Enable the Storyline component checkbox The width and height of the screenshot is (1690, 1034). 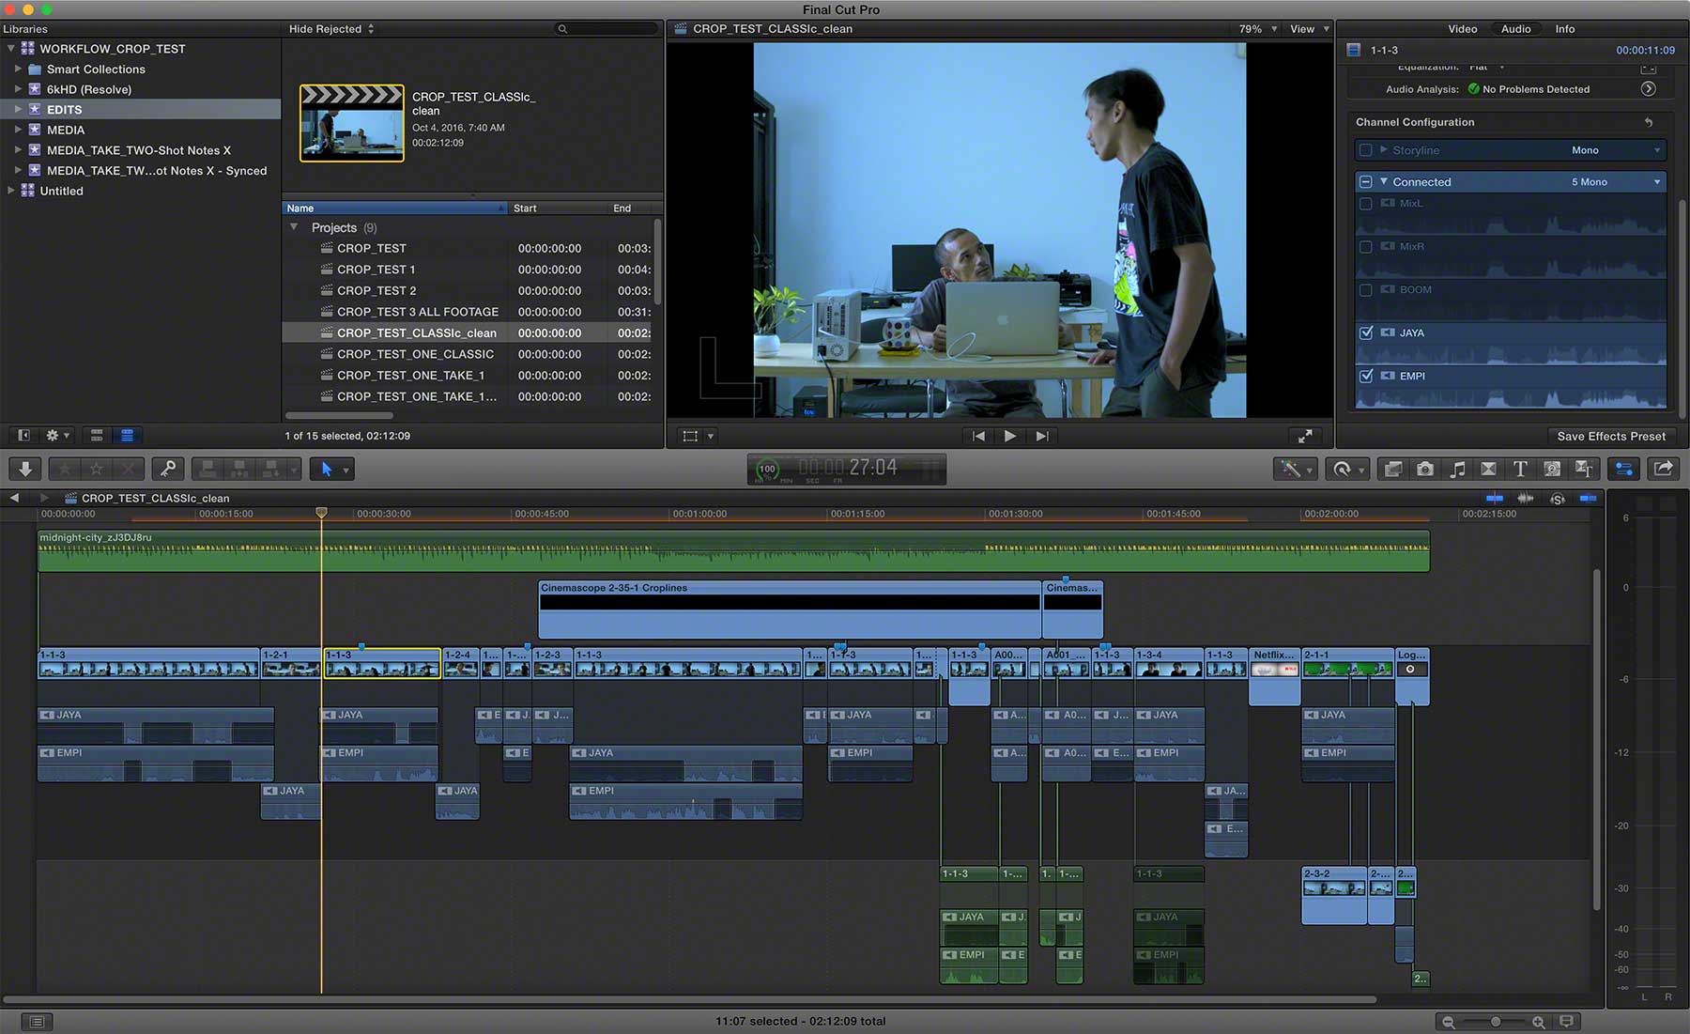click(1366, 150)
